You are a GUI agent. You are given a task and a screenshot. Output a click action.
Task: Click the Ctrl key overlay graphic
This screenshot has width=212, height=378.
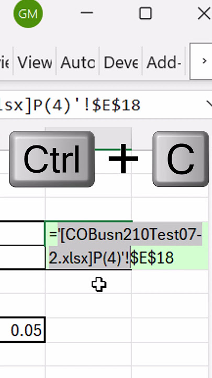pos(52,159)
